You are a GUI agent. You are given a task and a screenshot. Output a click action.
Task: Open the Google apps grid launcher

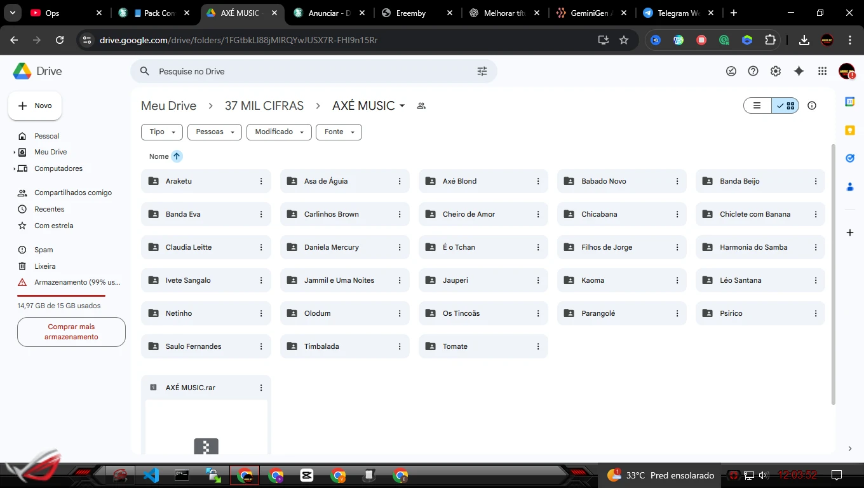tap(822, 71)
